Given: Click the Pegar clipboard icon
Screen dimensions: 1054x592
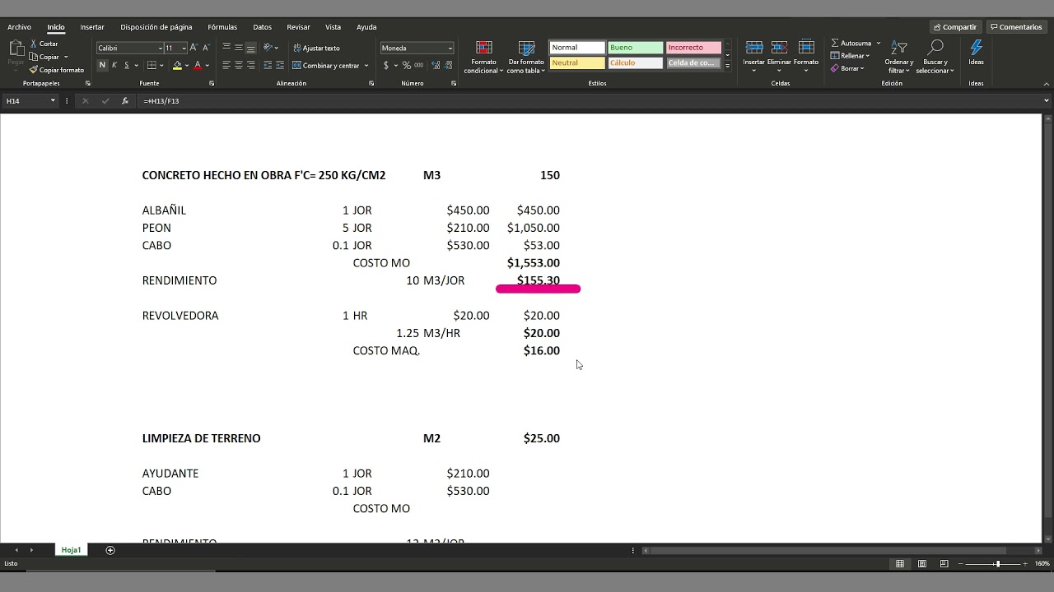Looking at the screenshot, I should point(16,49).
